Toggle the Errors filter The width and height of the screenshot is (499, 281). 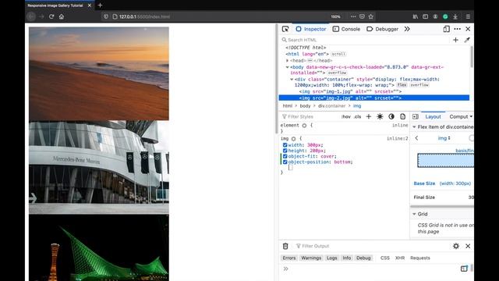[289, 258]
